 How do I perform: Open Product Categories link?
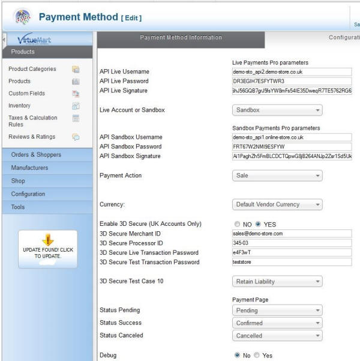(x=32, y=69)
